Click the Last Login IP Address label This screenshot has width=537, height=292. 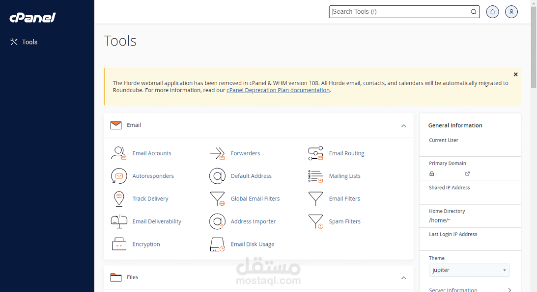453,234
